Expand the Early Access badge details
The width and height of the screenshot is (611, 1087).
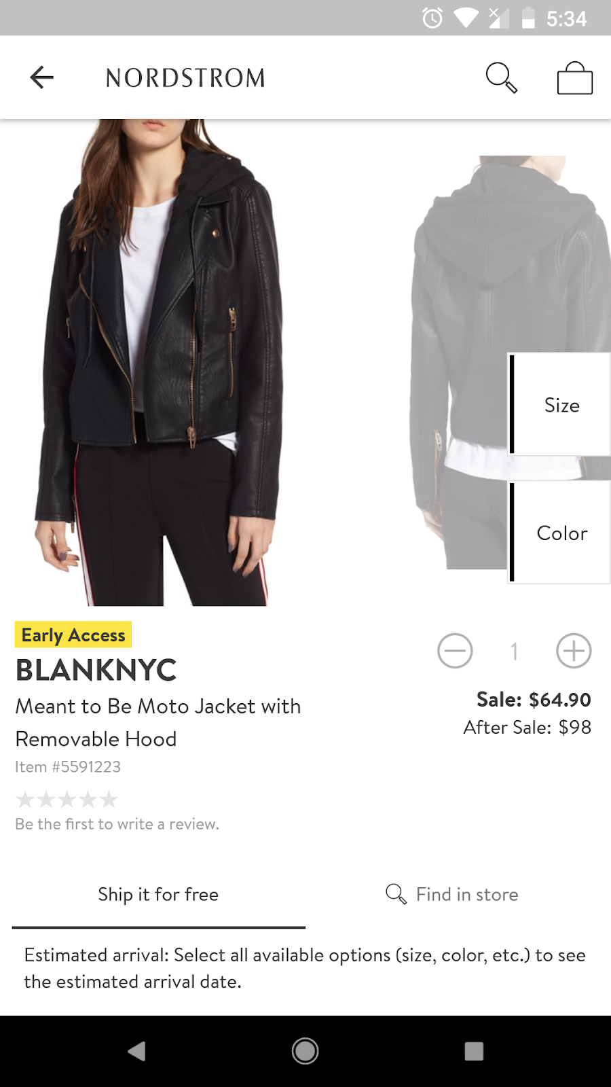pos(73,635)
